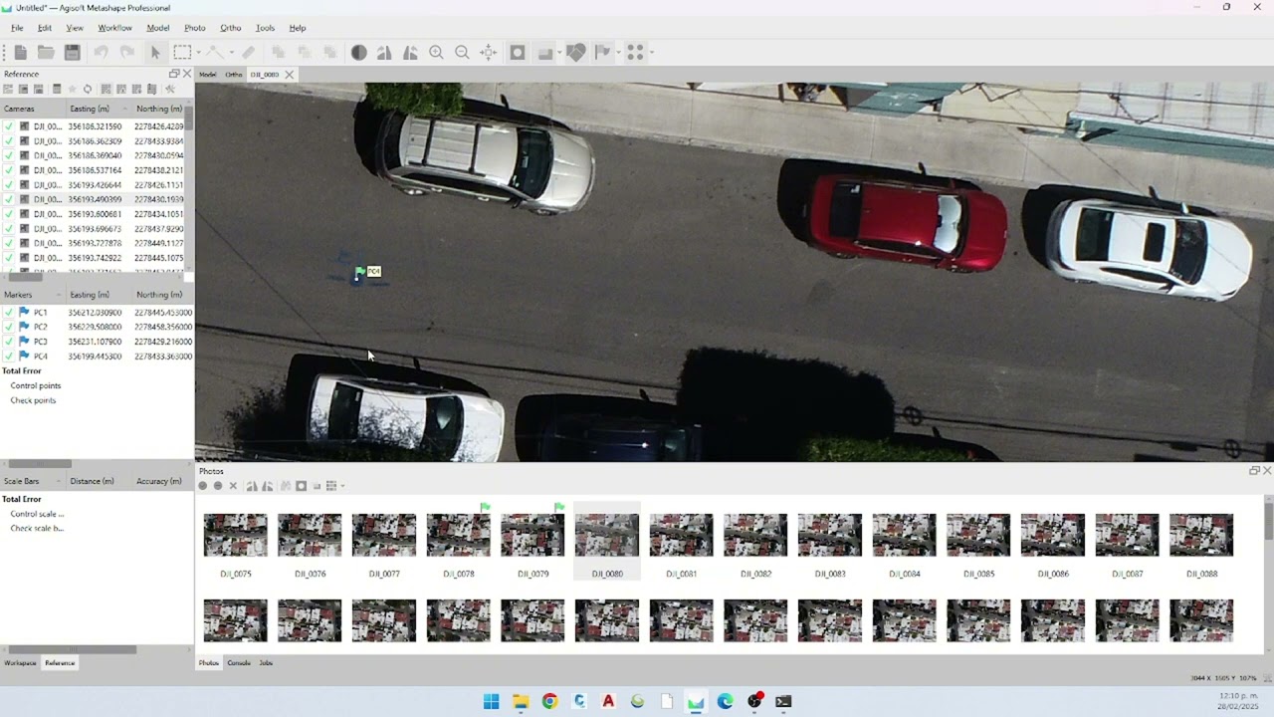Uncheck the PC2 marker checkbox
This screenshot has height=717, width=1274.
[9, 327]
